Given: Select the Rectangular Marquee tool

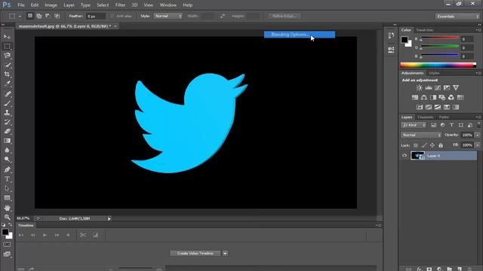Looking at the screenshot, I should [7, 47].
